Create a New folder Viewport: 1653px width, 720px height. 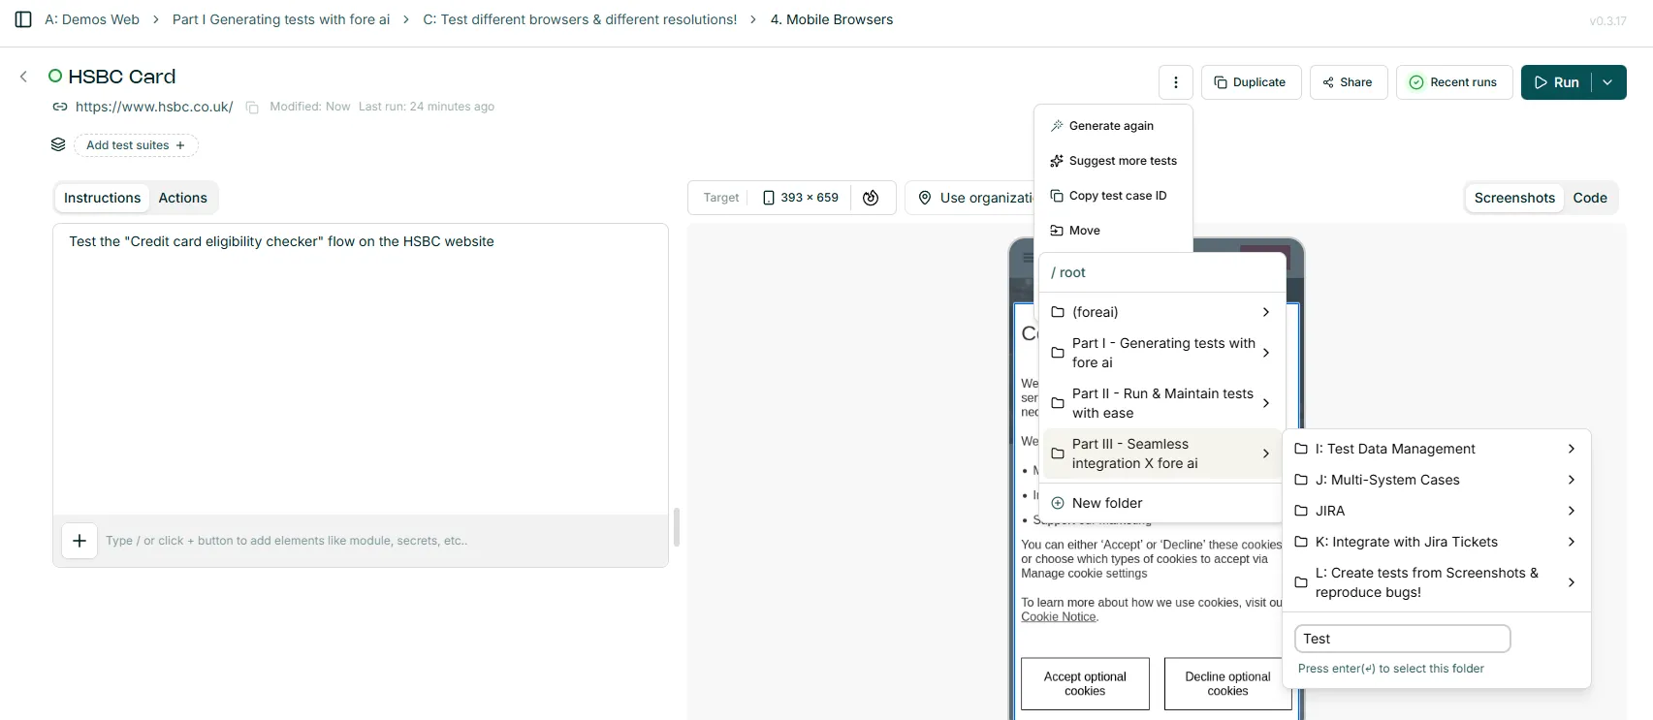[x=1161, y=503]
